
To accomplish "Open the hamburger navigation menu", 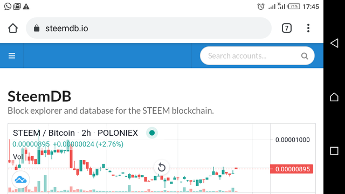I will point(12,56).
